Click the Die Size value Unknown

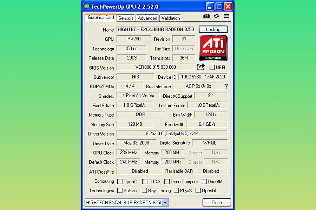(x=184, y=48)
